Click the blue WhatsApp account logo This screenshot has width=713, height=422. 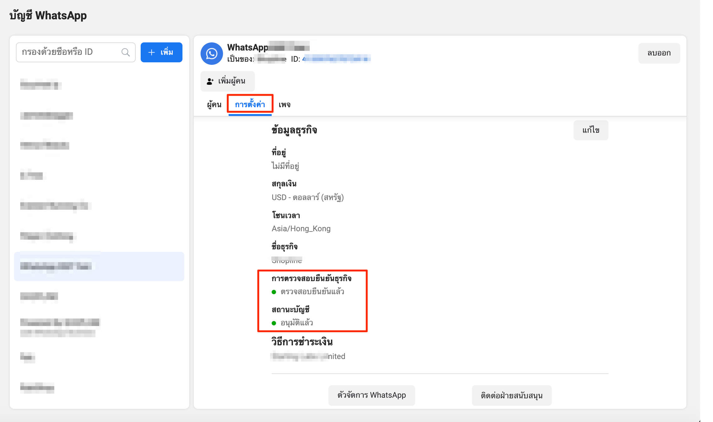[x=212, y=54]
